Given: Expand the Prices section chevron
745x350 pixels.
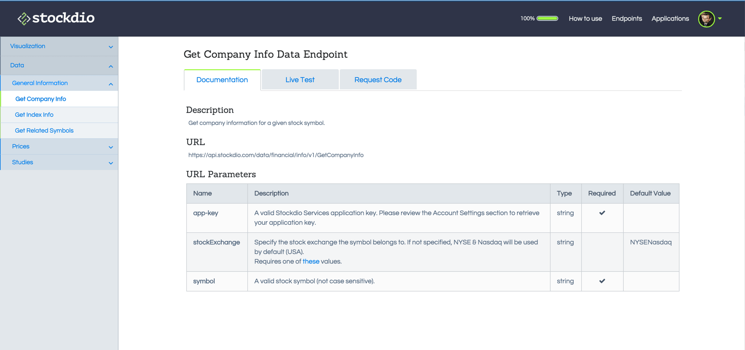Looking at the screenshot, I should (x=111, y=147).
